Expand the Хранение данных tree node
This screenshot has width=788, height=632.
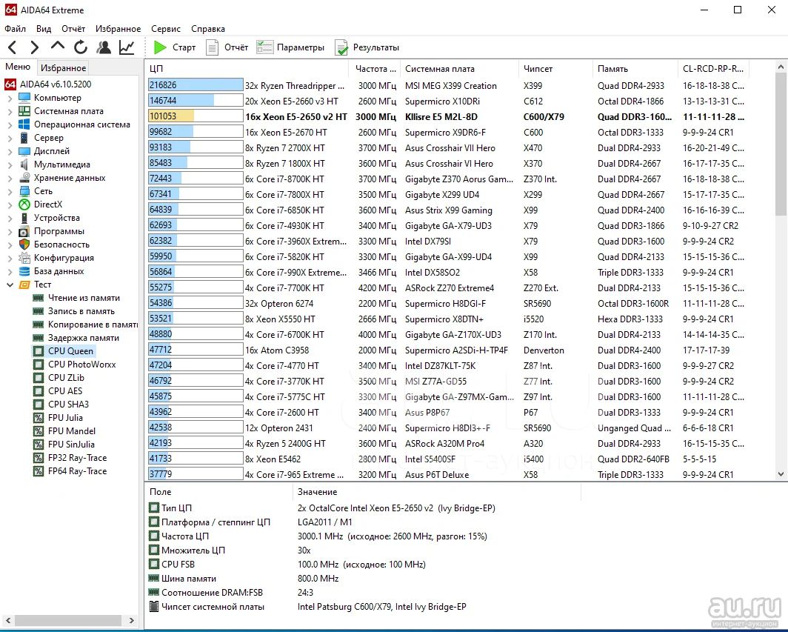[x=10, y=178]
